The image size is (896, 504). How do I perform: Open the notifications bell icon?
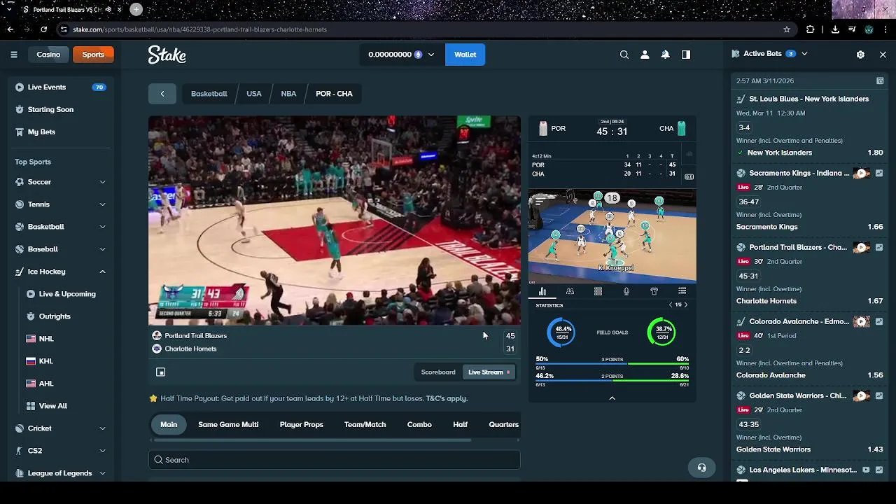pyautogui.click(x=665, y=55)
